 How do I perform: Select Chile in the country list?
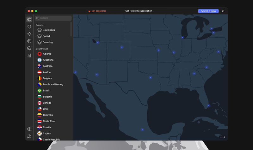[46, 109]
